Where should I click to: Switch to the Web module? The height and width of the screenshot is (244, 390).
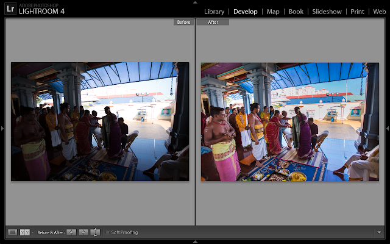click(x=379, y=12)
